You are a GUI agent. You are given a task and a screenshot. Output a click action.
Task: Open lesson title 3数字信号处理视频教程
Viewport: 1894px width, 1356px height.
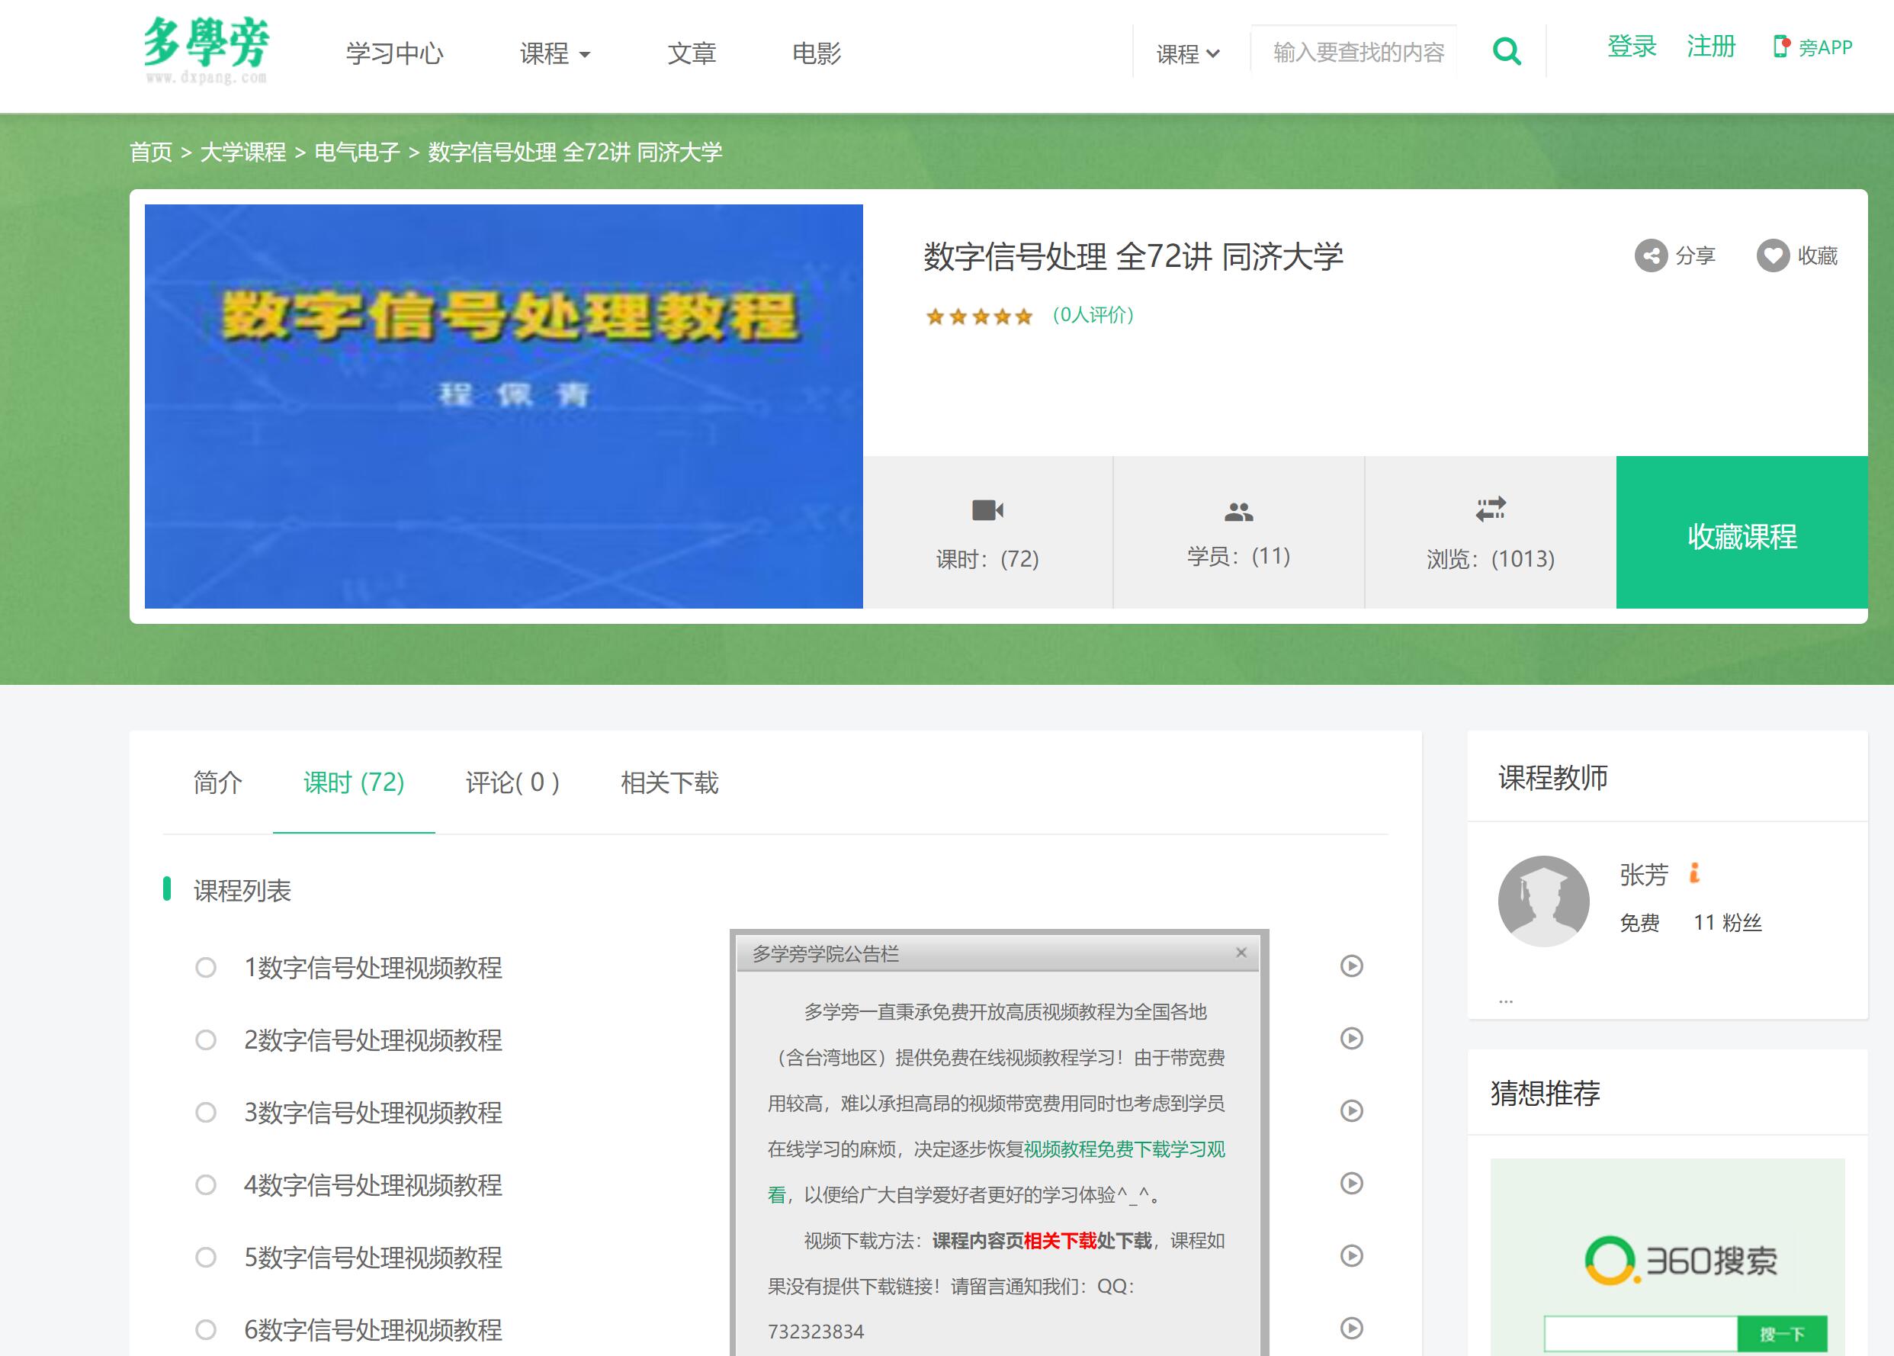373,1113
